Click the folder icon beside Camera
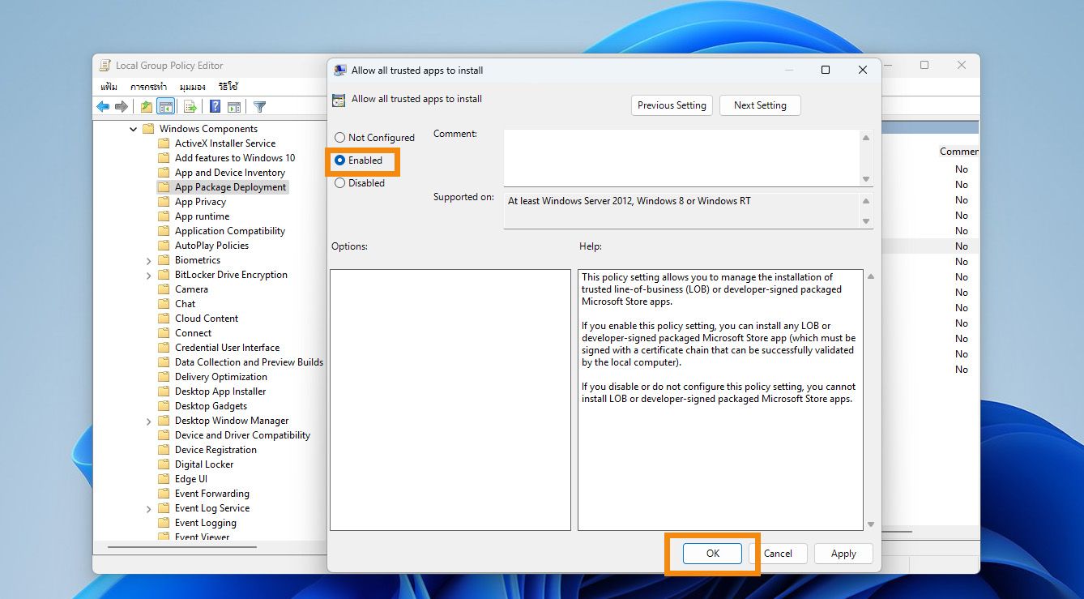 coord(164,289)
